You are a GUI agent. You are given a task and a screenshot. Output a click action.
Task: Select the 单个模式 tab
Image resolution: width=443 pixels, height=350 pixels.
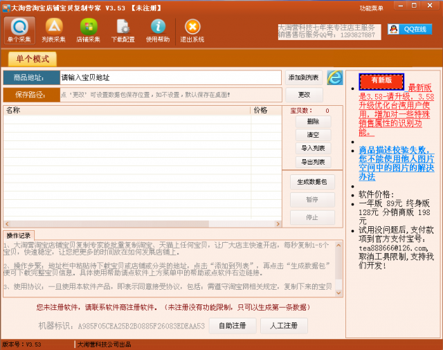point(33,59)
